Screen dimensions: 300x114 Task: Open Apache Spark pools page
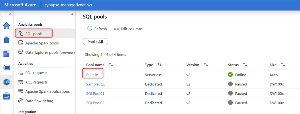42,43
